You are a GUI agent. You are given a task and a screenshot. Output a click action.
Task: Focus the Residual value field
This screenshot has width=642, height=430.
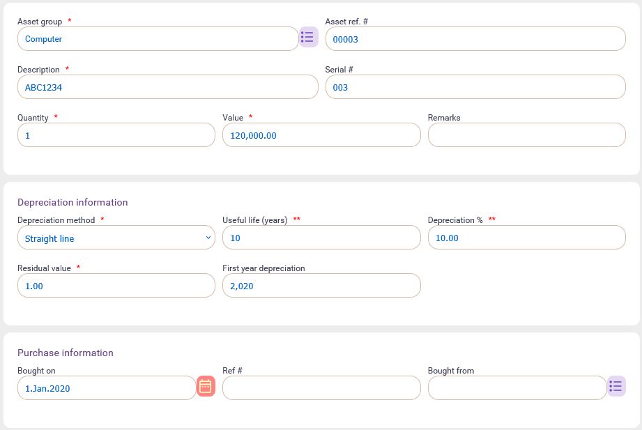click(116, 286)
